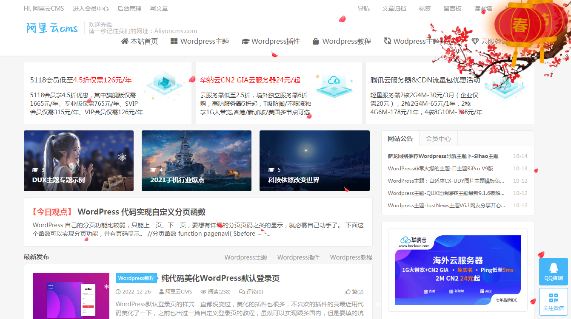Open the QQ咨询 floating button
The image size is (571, 319).
554,272
